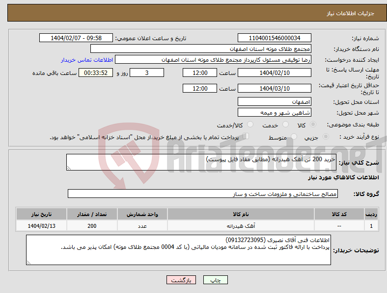The image size is (387, 293).
Task: Select the خدمت radio button
Action: [x=285, y=124]
